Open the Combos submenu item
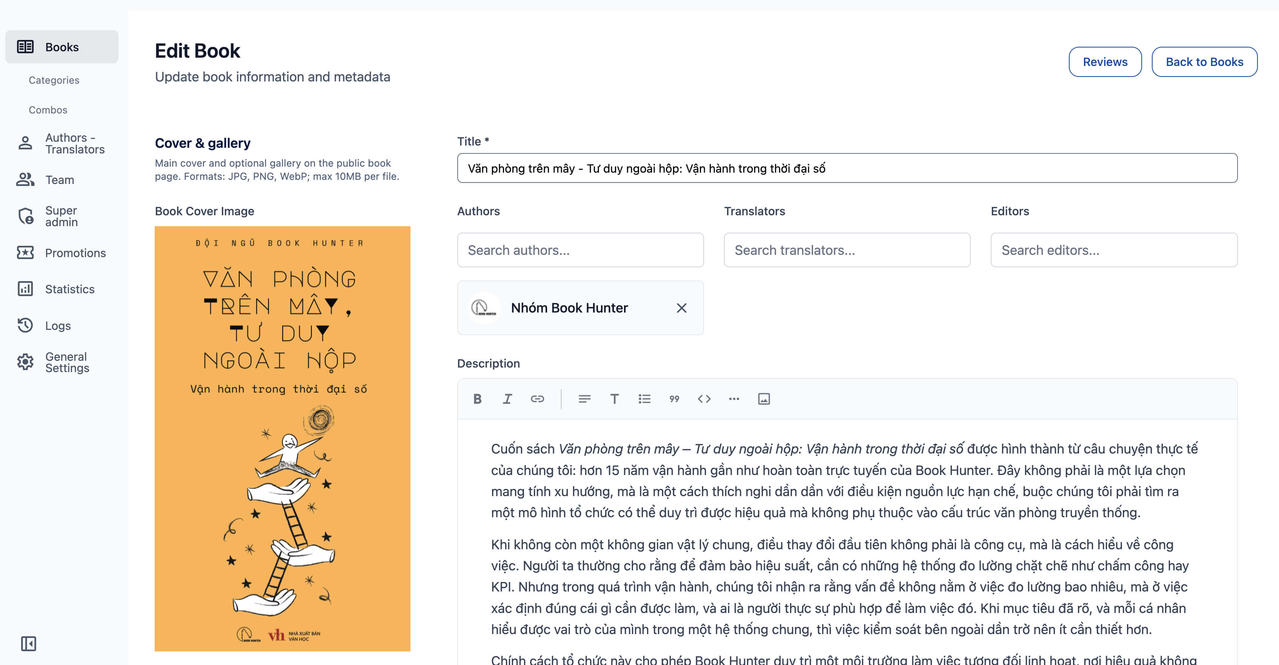This screenshot has width=1279, height=665. [x=48, y=110]
